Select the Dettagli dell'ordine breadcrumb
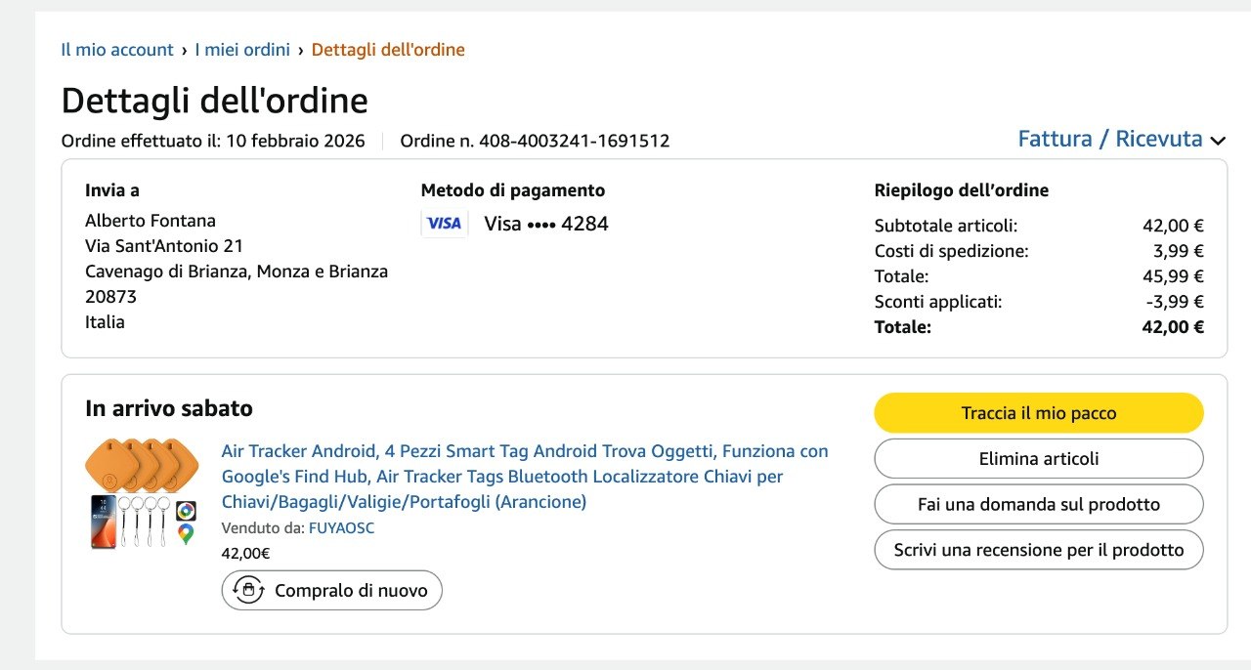 (x=388, y=50)
